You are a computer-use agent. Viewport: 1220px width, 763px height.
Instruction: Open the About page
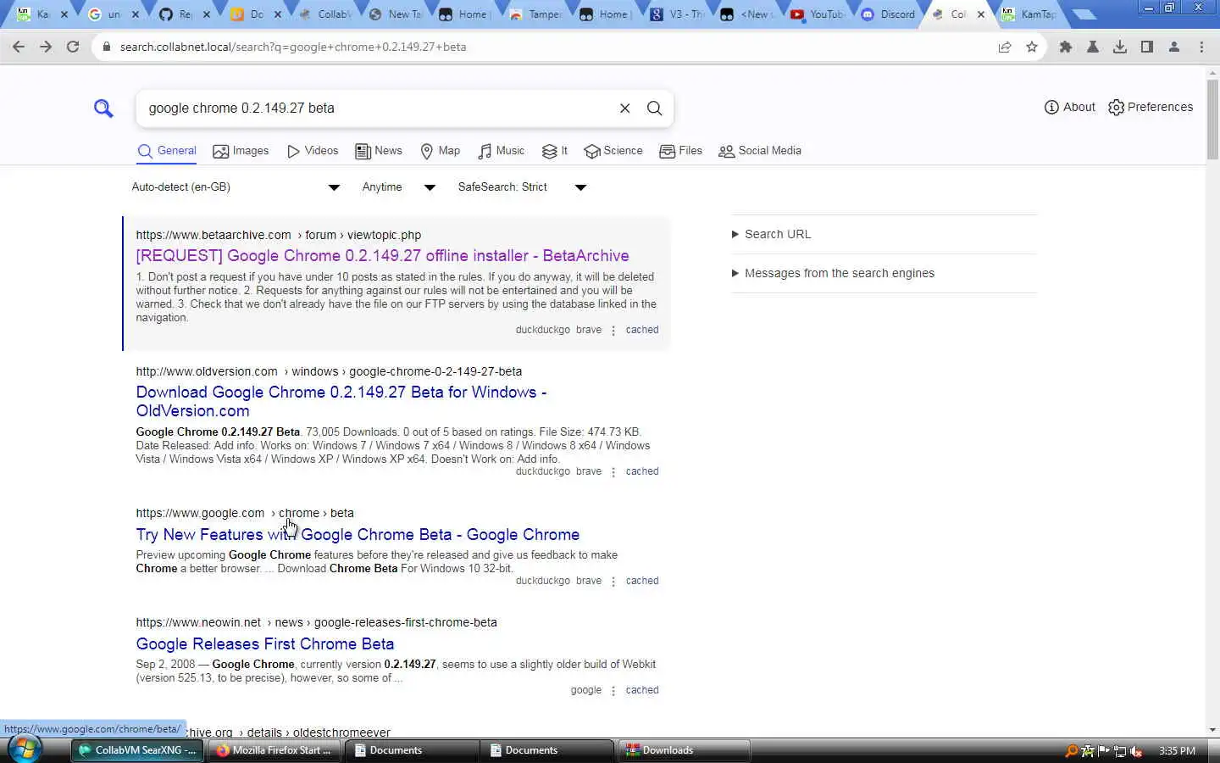point(1069,107)
